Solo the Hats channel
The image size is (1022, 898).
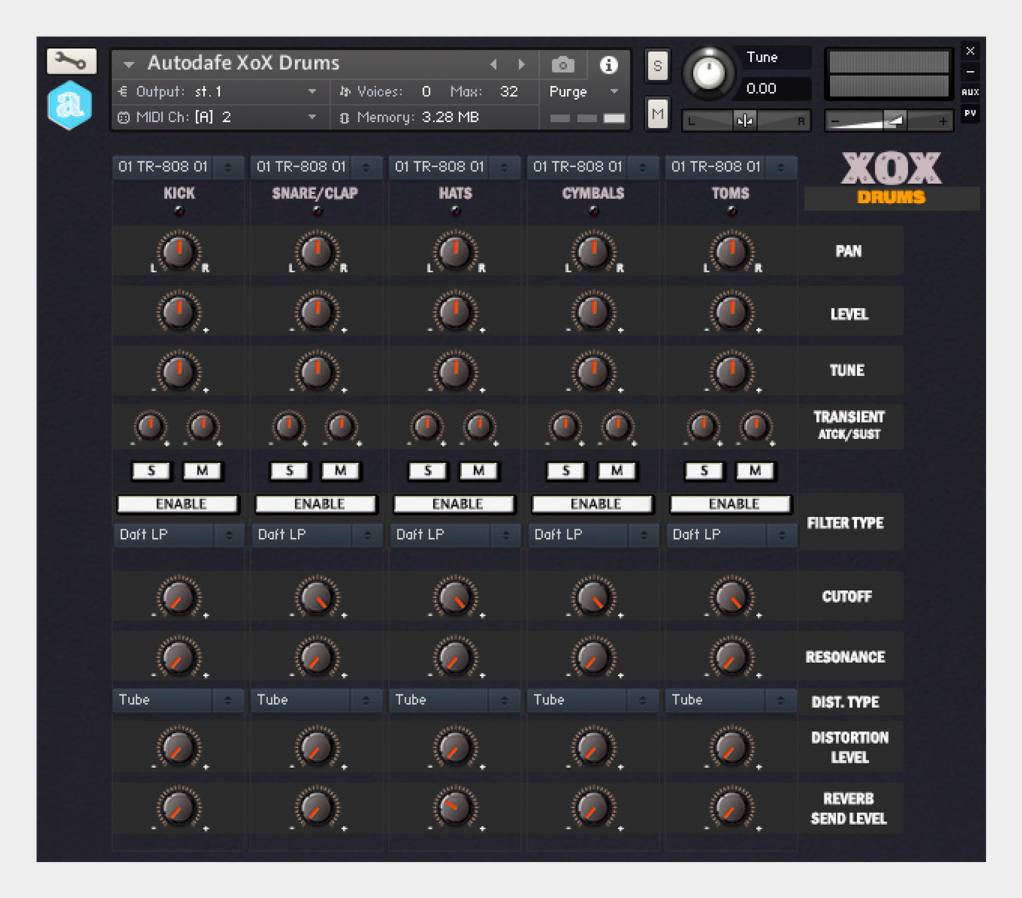426,471
